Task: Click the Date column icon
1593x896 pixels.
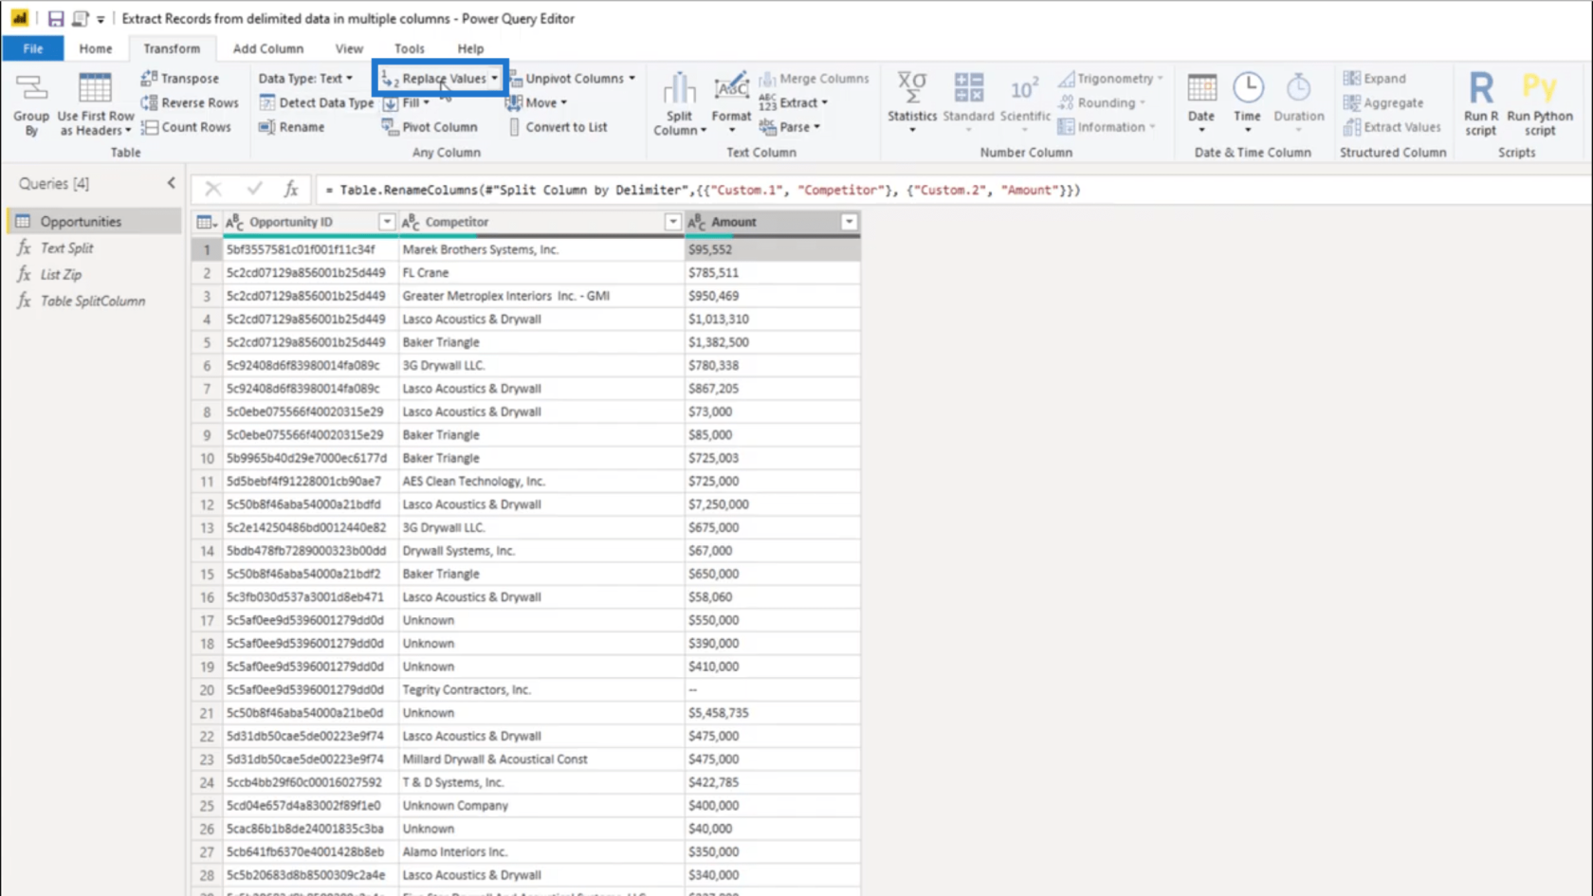Action: (x=1201, y=89)
